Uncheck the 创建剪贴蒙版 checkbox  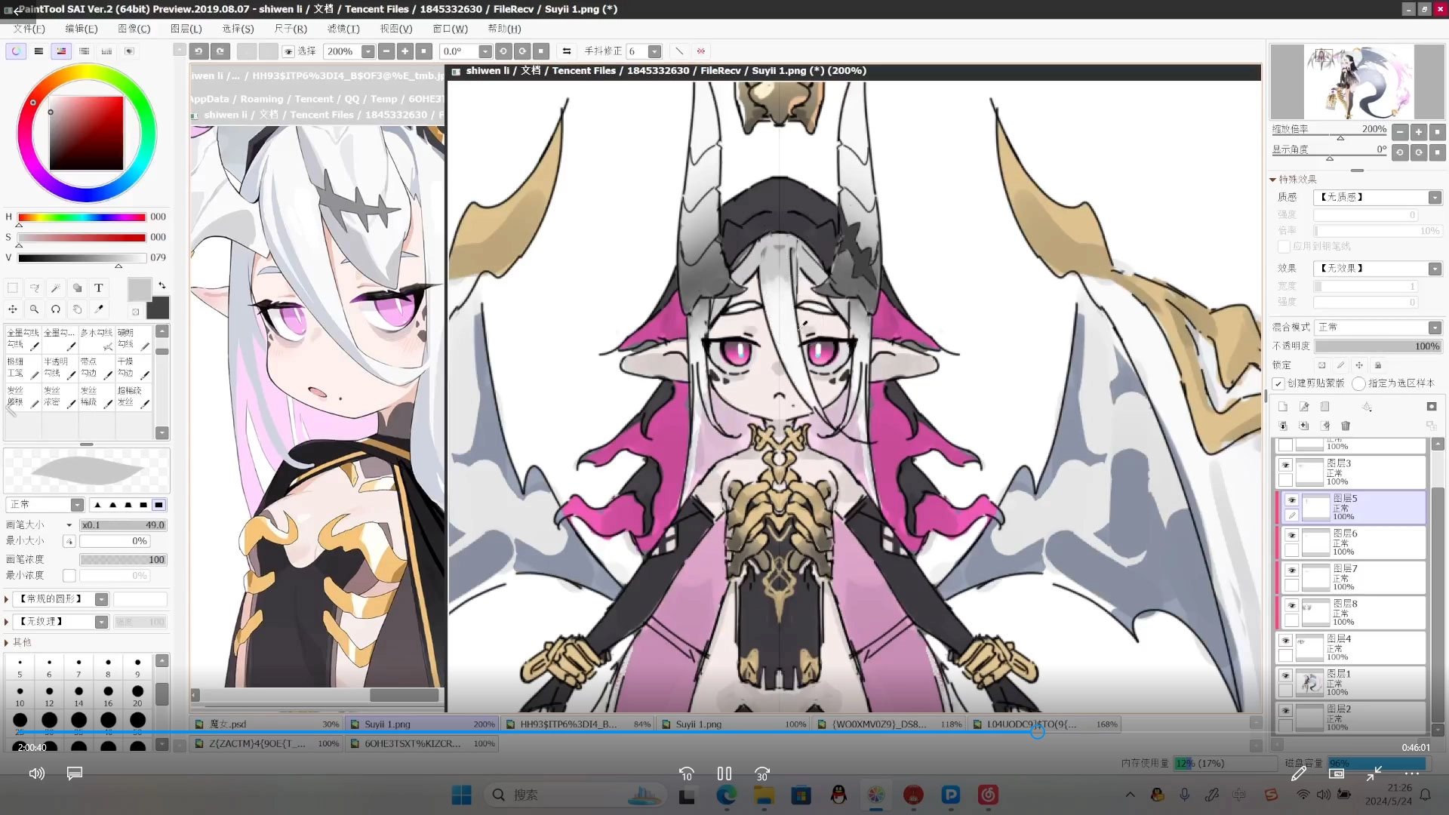click(x=1278, y=383)
